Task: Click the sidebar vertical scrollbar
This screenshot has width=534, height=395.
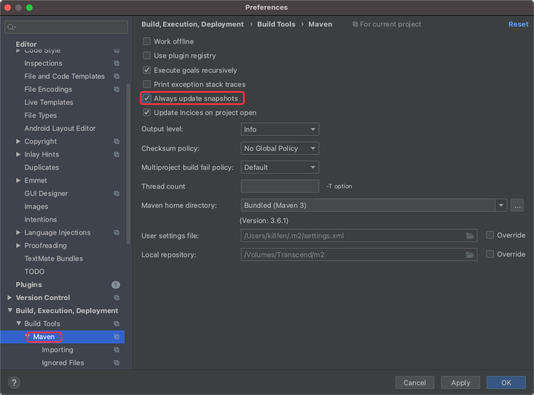Action: click(x=128, y=163)
